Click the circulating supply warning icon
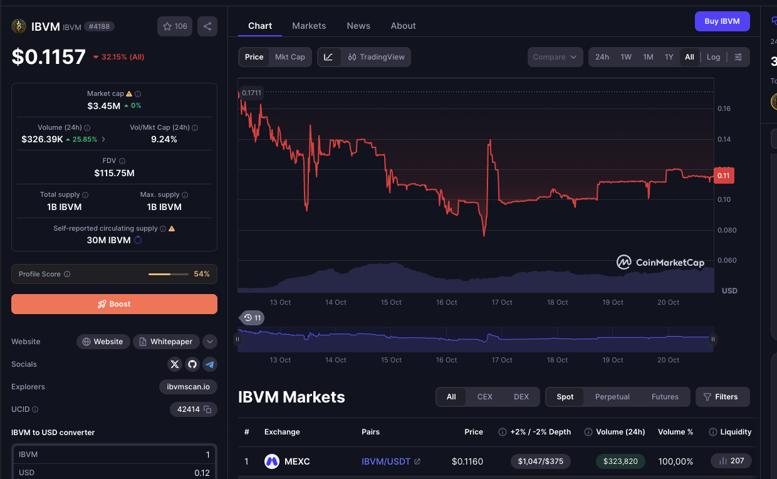This screenshot has height=479, width=777. click(172, 229)
